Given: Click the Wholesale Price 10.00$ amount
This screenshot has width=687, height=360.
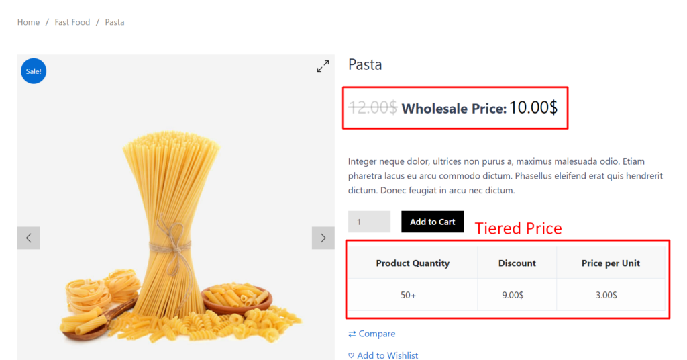Looking at the screenshot, I should pos(533,107).
